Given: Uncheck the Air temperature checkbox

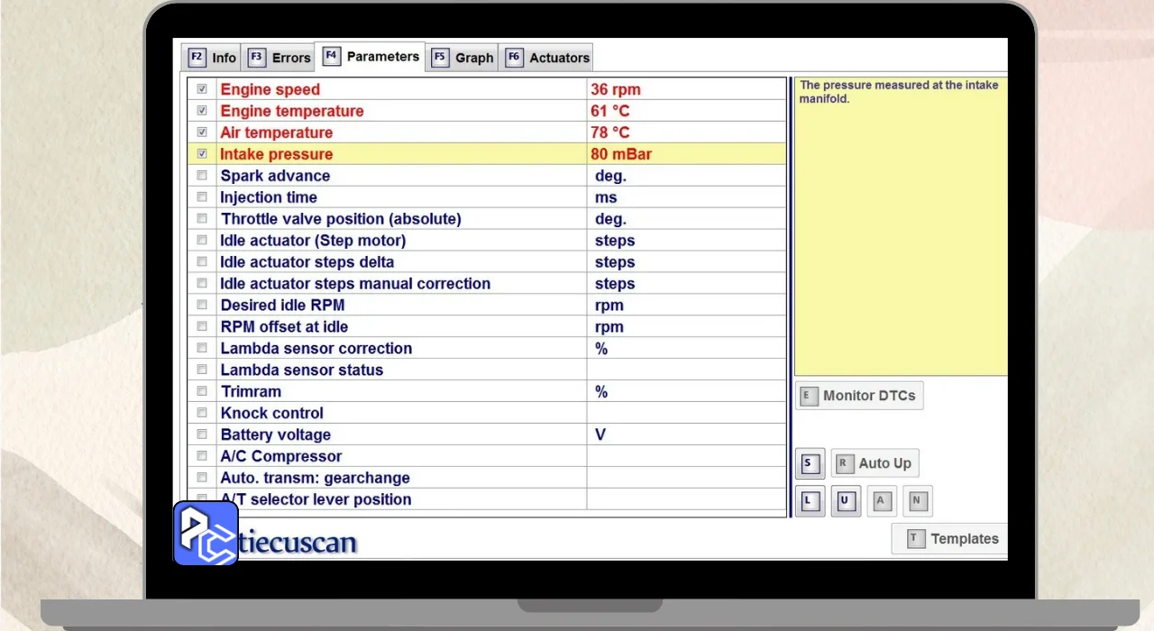Looking at the screenshot, I should click(x=202, y=133).
